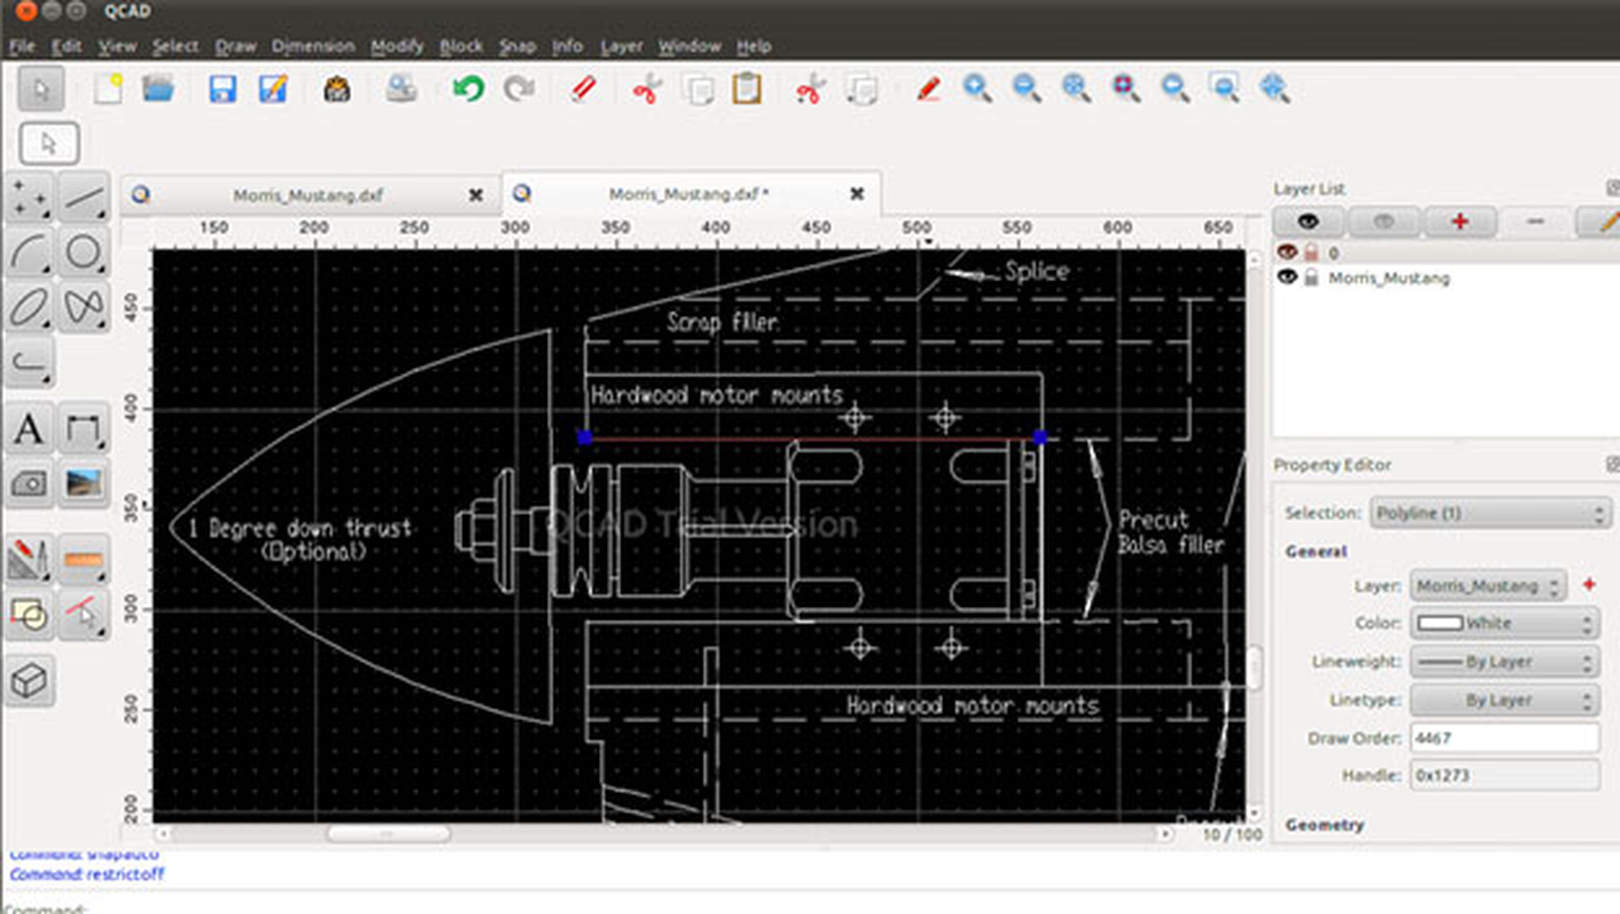Screen dimensions: 1620x914
Task: Select the Line drawing tool
Action: click(x=84, y=198)
